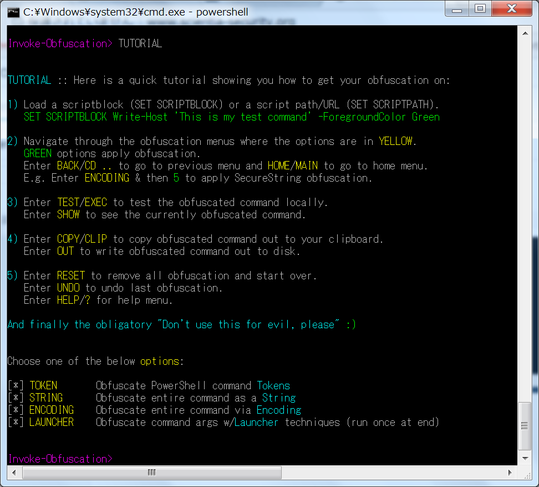Click the yellow 'UNDO' word
539x487 pixels.
68,288
